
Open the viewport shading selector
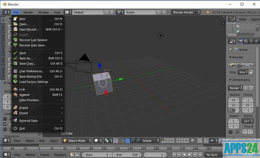pos(98,140)
